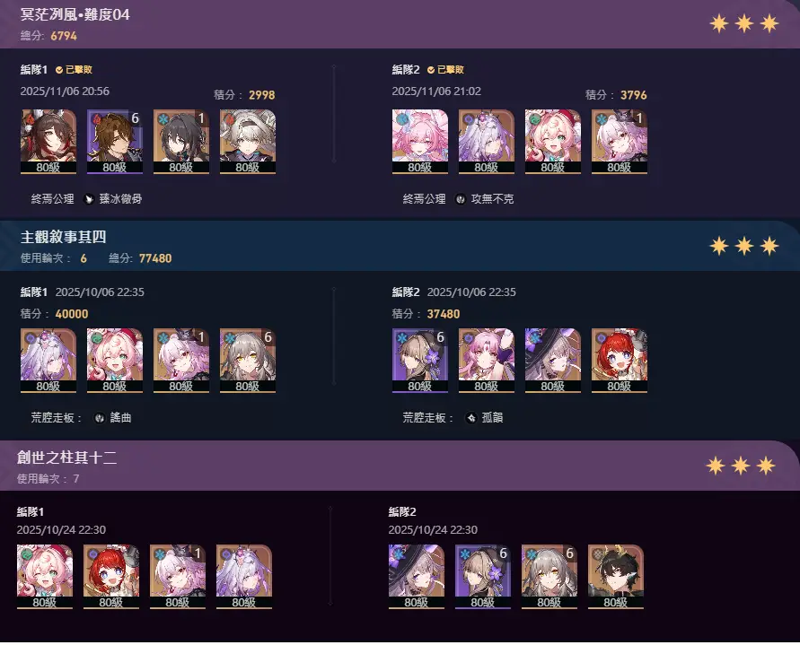Click the 40000 score for 主觀敘事 編隊1
Screen dimensions: 800x645
click(72, 314)
